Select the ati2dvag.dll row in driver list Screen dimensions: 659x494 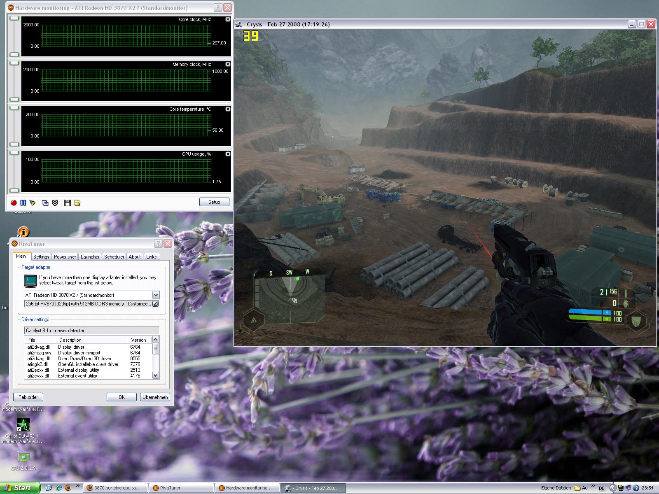pos(88,347)
